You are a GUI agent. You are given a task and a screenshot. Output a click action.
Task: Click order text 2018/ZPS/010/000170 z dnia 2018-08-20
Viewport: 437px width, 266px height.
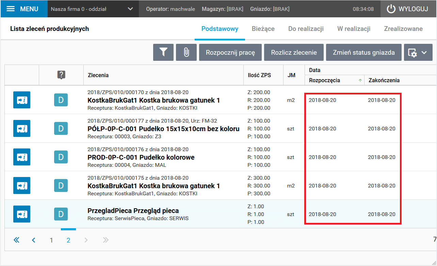point(138,92)
